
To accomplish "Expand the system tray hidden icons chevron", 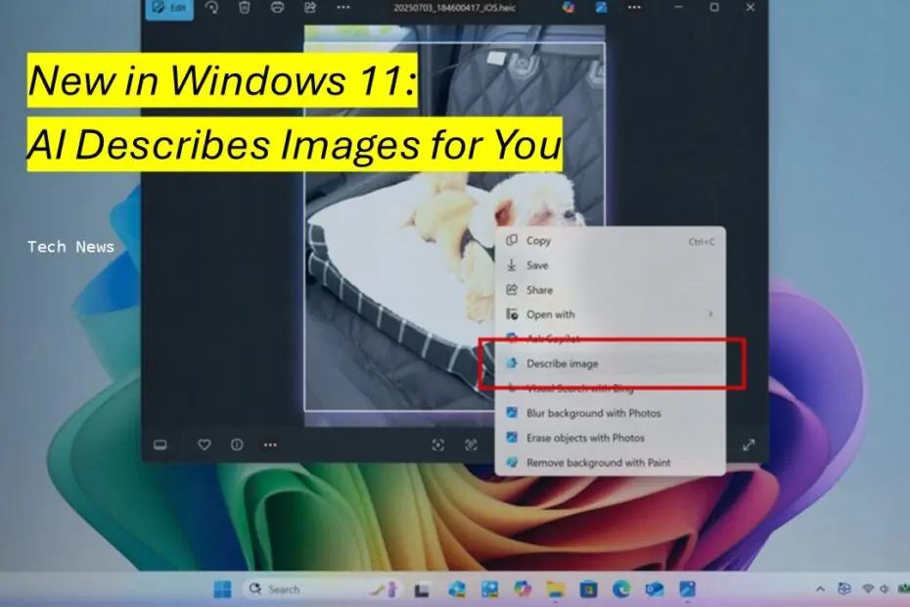I will point(820,589).
